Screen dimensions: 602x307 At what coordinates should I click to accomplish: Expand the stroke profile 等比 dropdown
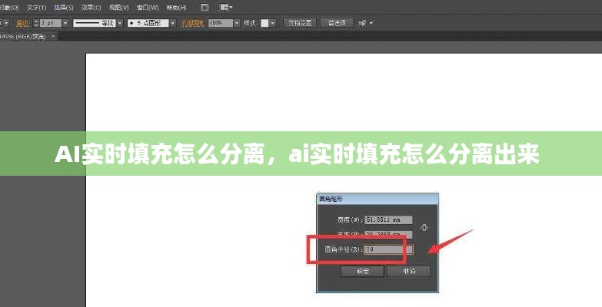(118, 23)
